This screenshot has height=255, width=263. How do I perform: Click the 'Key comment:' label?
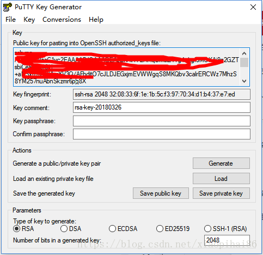[31, 108]
